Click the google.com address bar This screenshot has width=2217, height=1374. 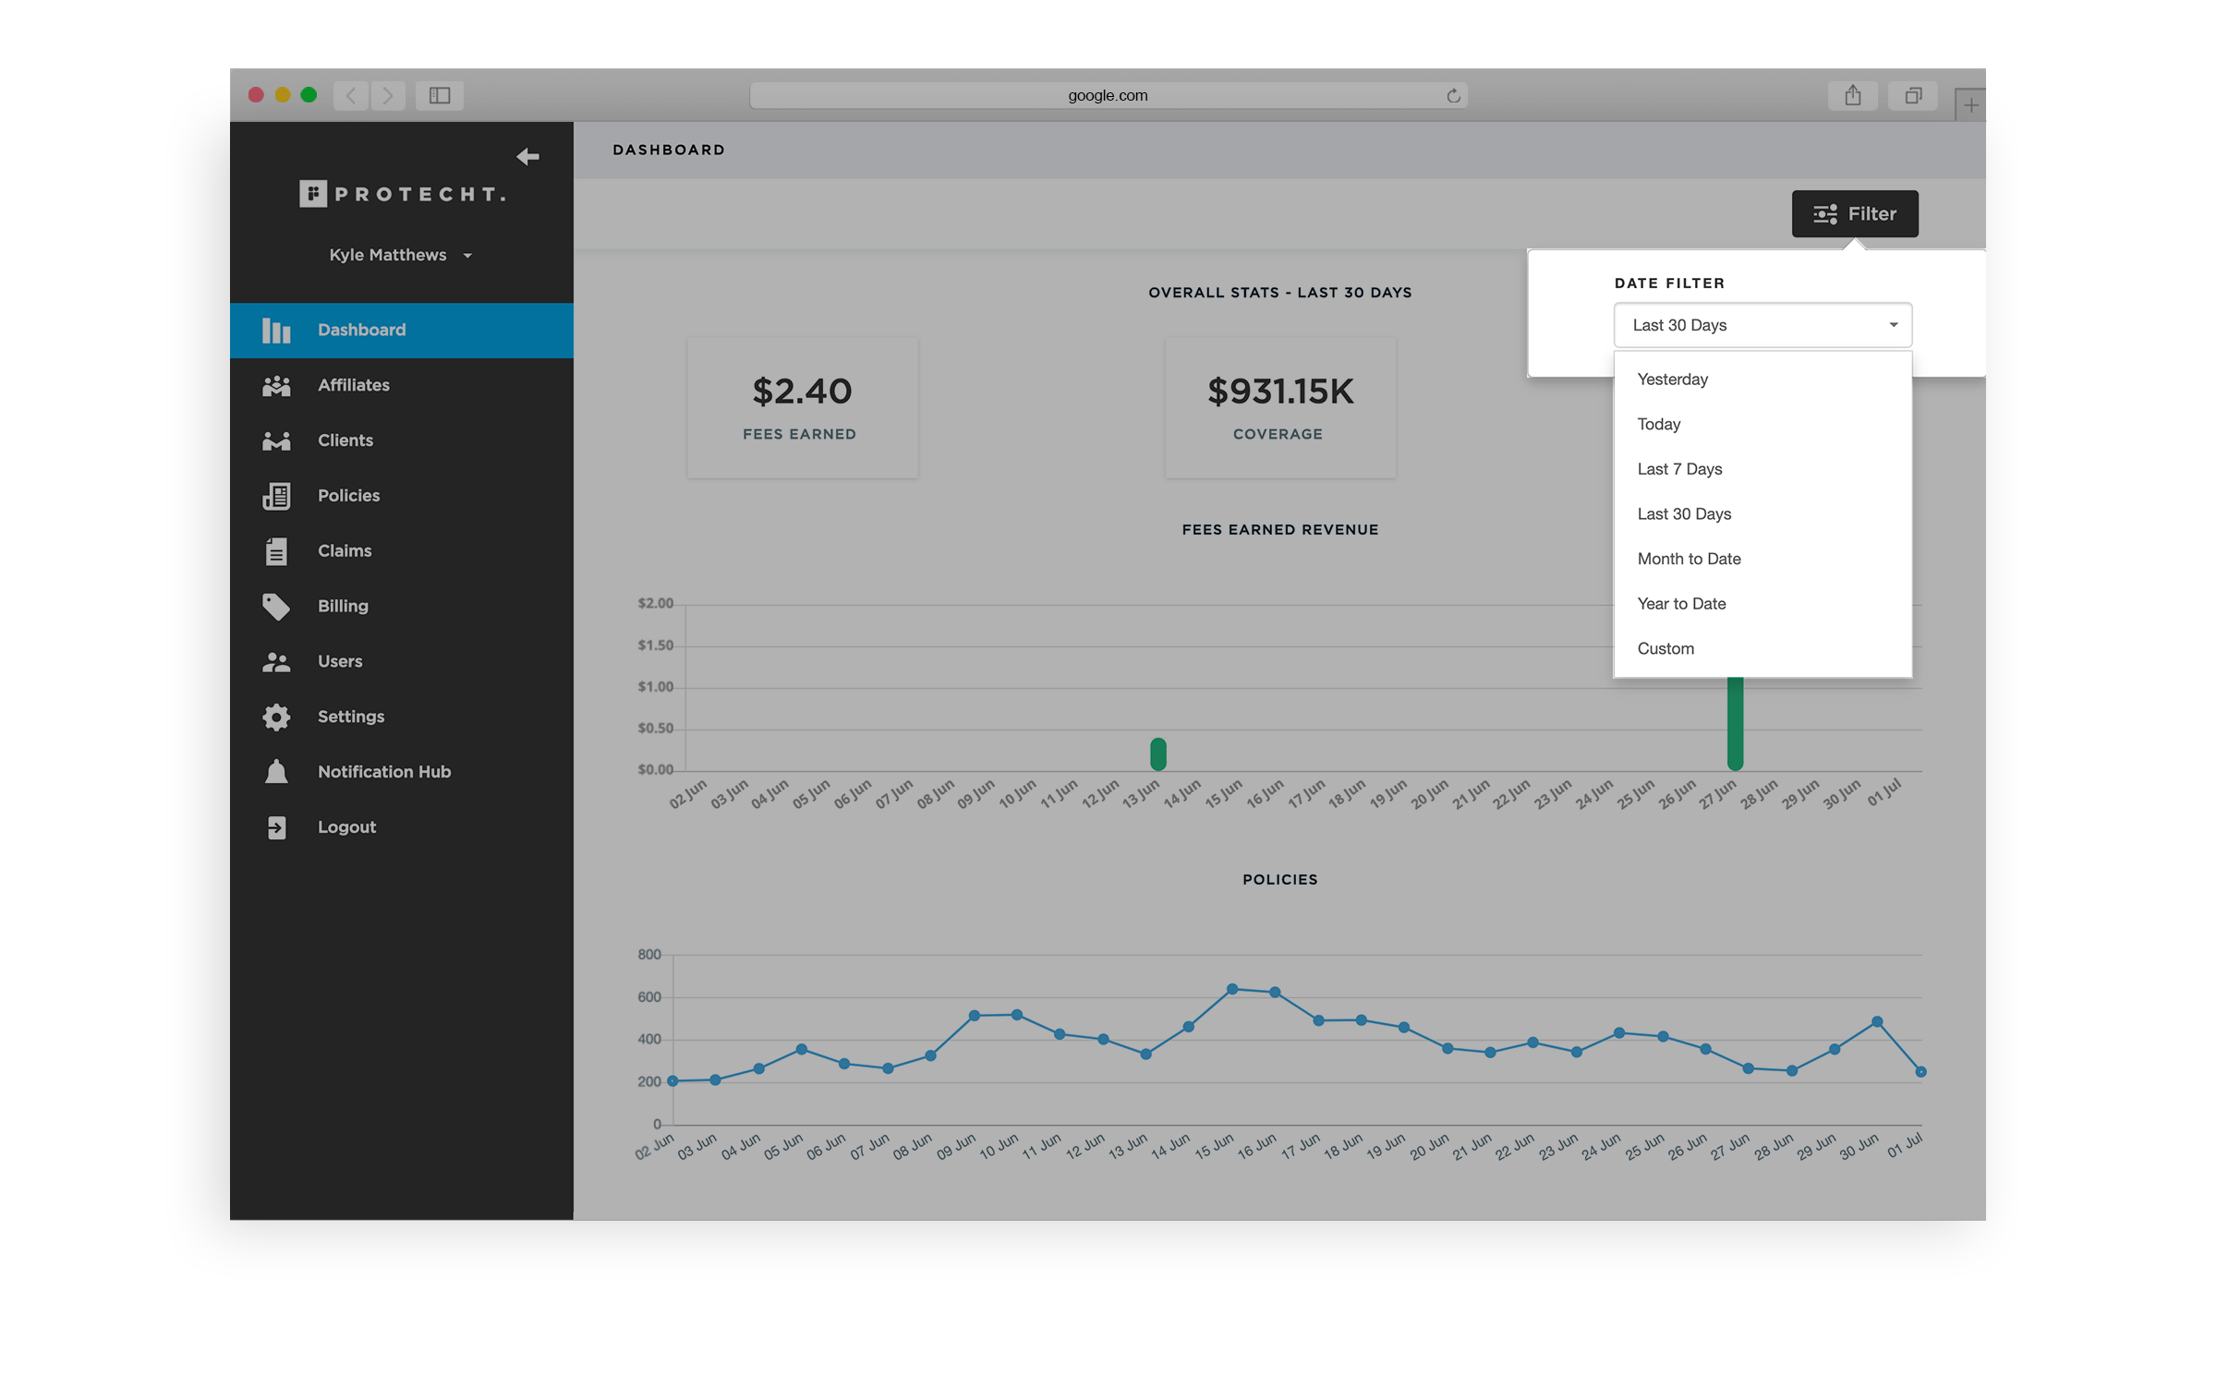pyautogui.click(x=1107, y=95)
